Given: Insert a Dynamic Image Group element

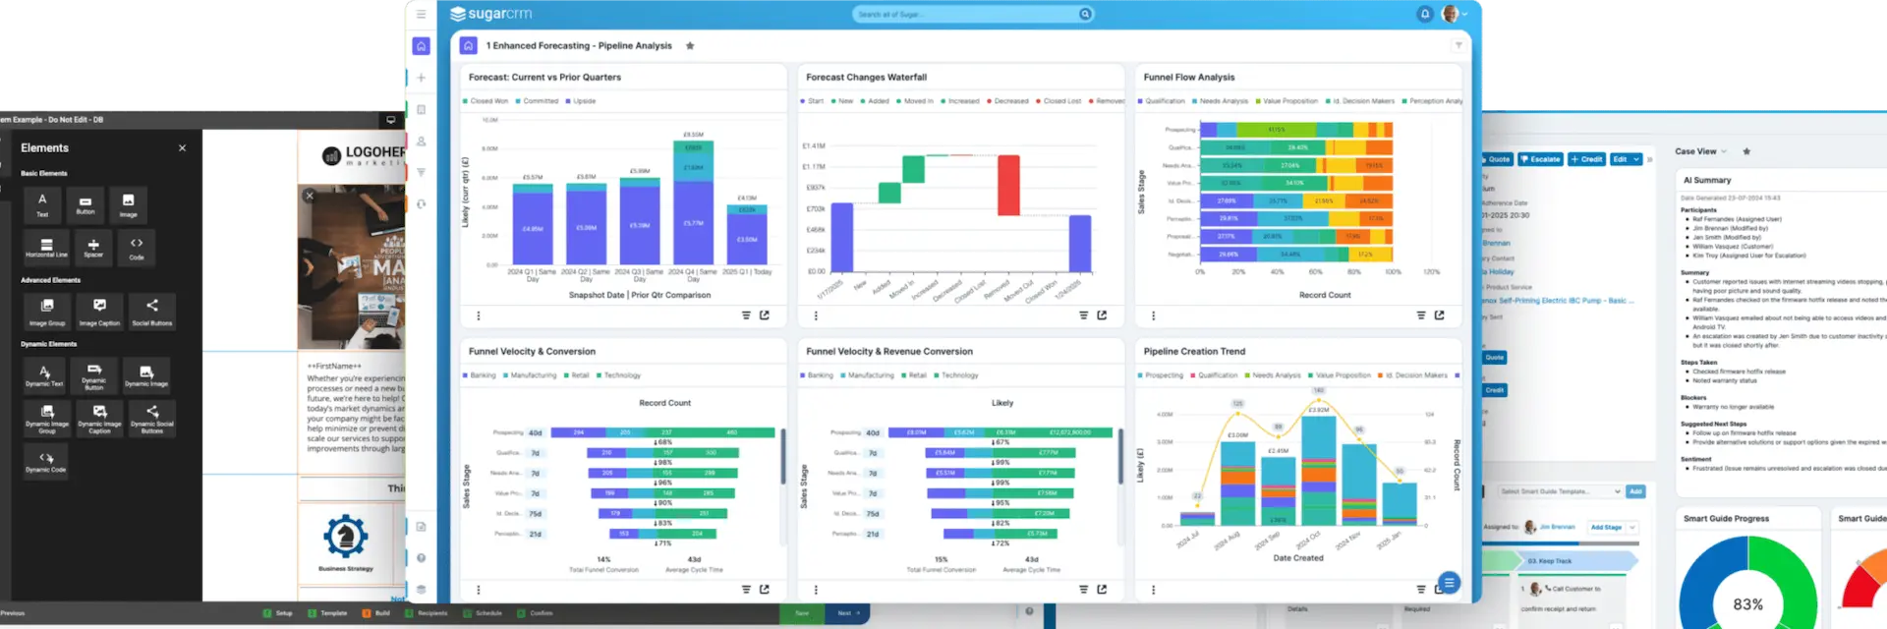Looking at the screenshot, I should pyautogui.click(x=47, y=419).
